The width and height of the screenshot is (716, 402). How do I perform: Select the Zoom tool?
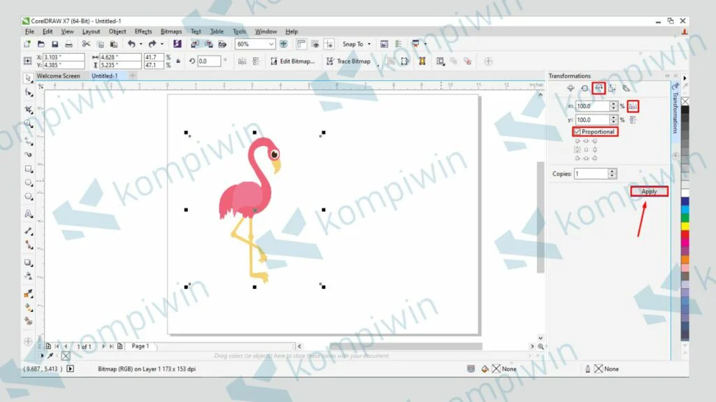[29, 124]
